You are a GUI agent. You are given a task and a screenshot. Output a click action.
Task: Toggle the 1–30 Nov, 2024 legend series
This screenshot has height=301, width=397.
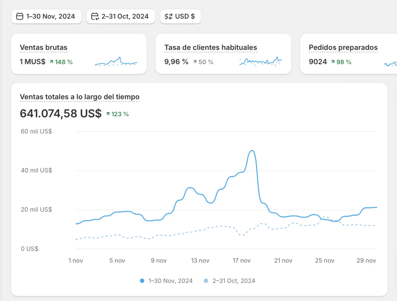[x=166, y=281]
